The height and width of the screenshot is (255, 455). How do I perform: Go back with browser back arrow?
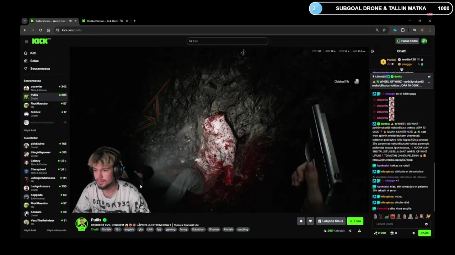point(25,30)
